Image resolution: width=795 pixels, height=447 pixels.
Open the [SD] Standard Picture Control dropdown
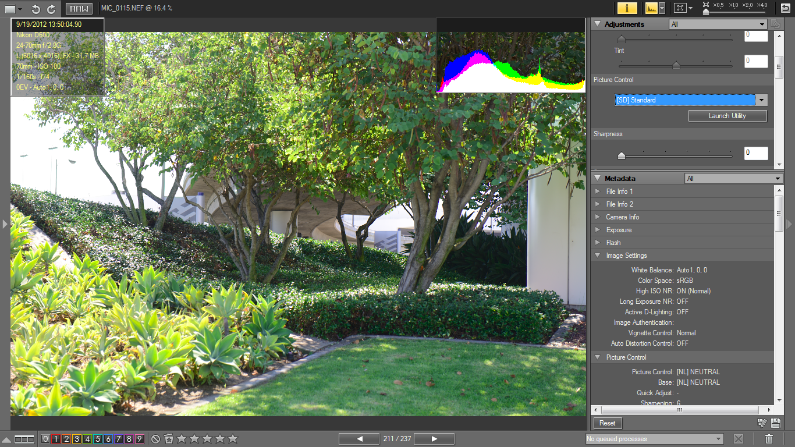[761, 100]
